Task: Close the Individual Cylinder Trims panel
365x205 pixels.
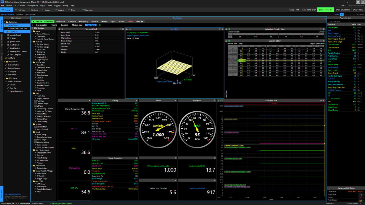Action: point(324,29)
